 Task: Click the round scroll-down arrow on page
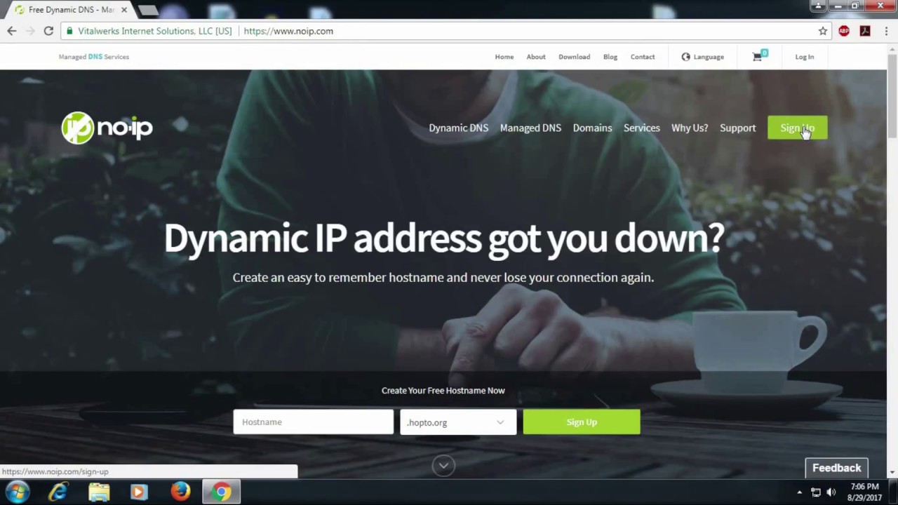coord(443,465)
